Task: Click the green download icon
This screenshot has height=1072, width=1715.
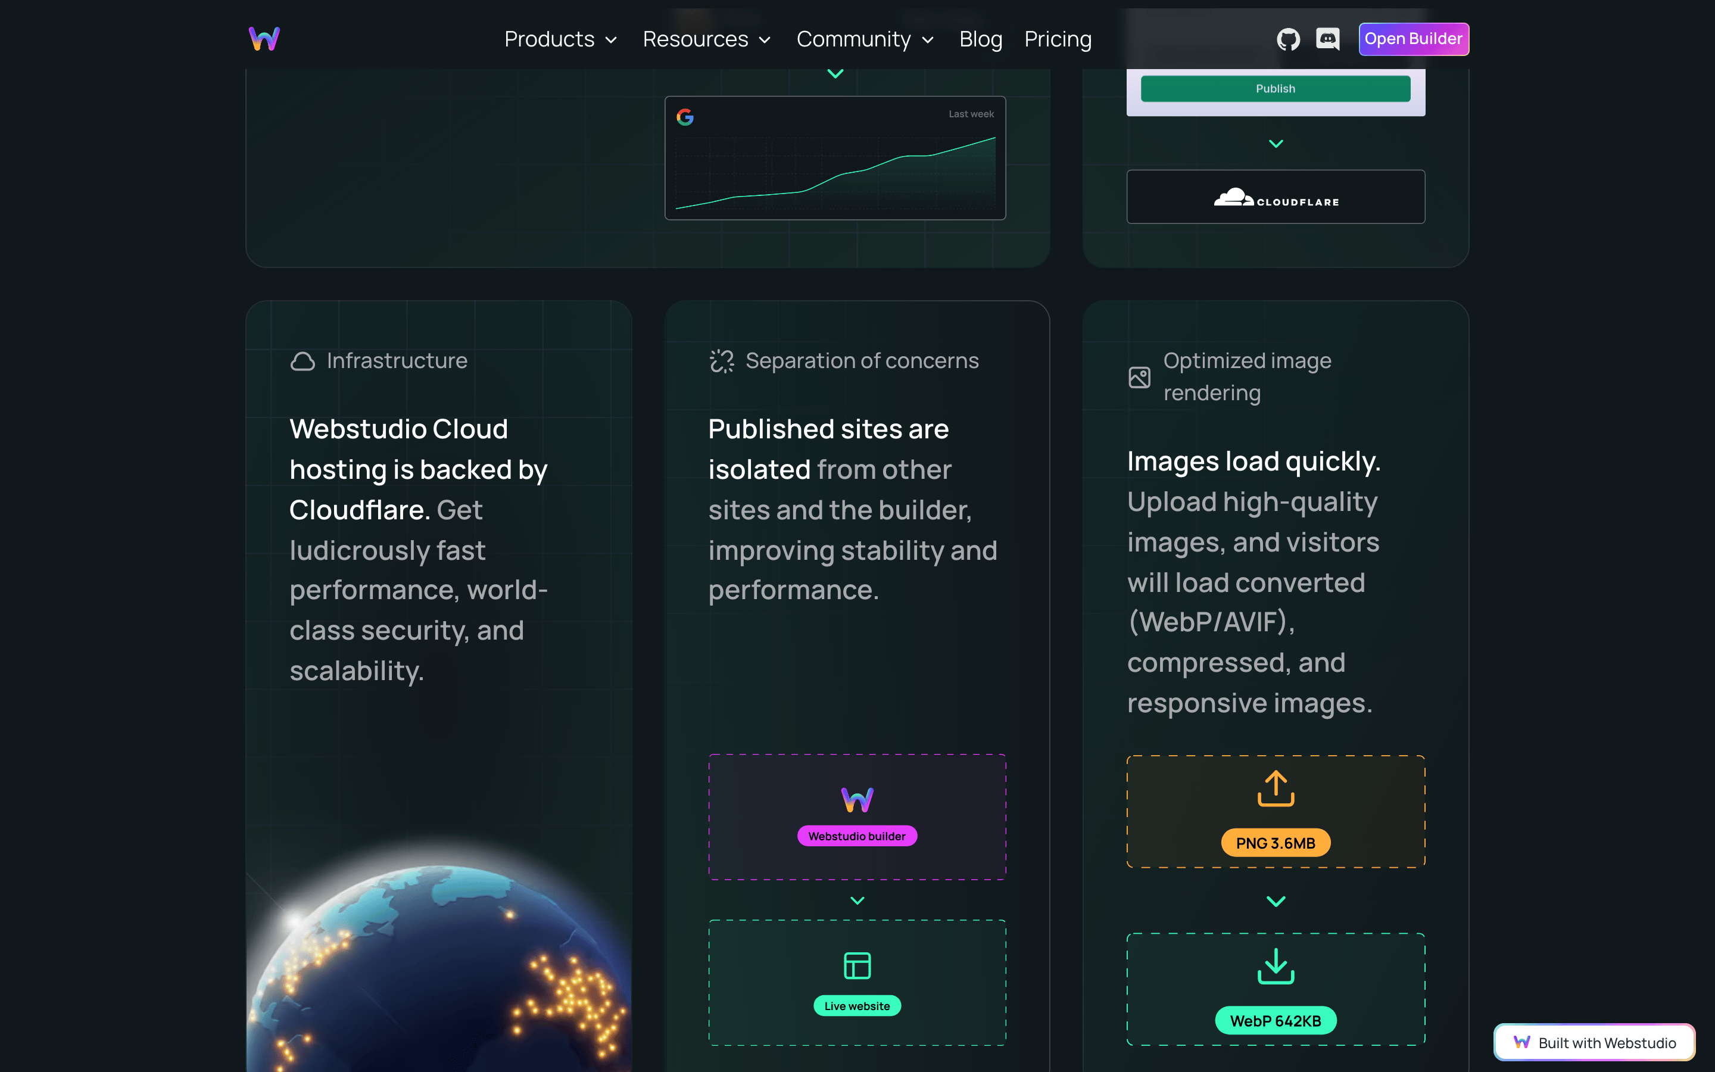Action: [1276, 967]
